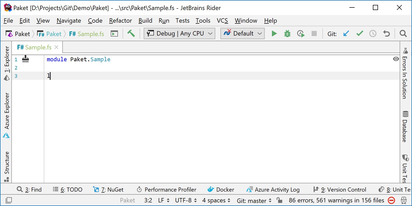
Task: Place cursor on line 3 in the editor
Action: (x=221, y=76)
